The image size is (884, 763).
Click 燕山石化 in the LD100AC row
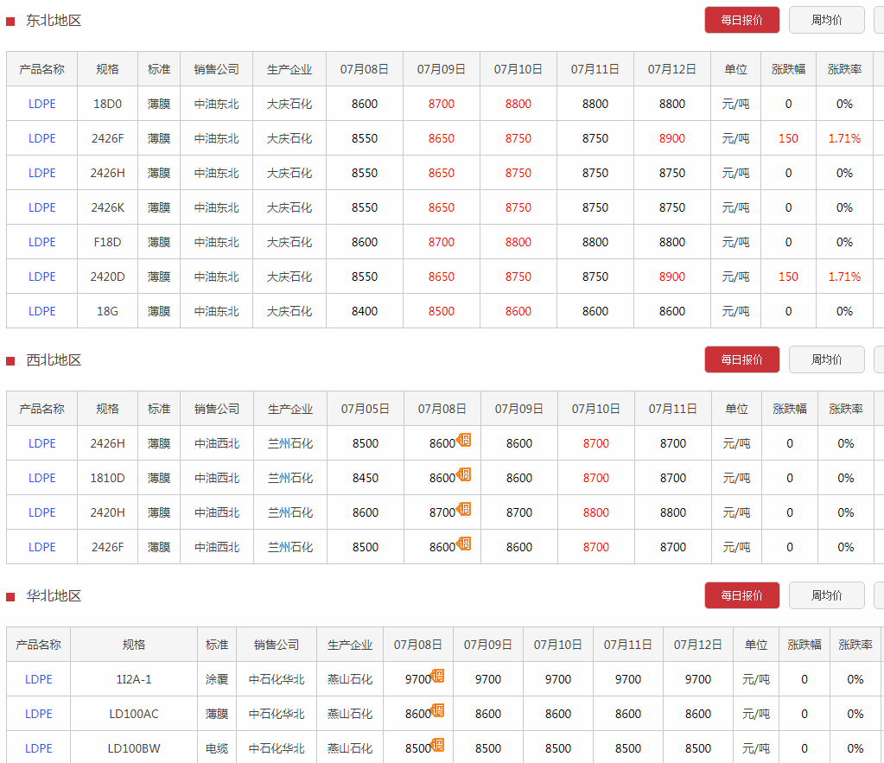coord(350,714)
